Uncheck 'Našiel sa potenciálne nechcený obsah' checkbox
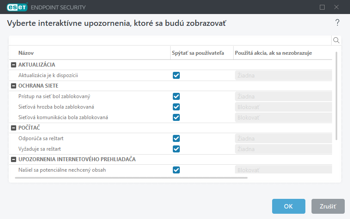Image resolution: width=350 pixels, height=219 pixels. pyautogui.click(x=176, y=170)
